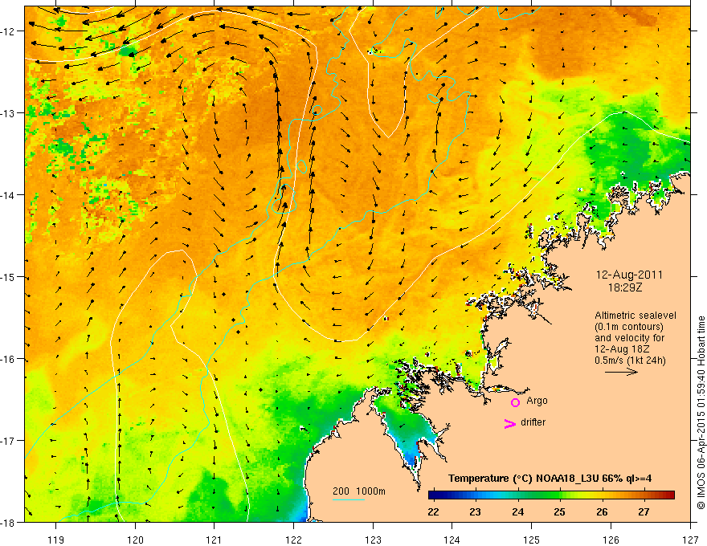Click the 'and velocity for' caption line
This screenshot has height=546, width=707.
point(629,338)
